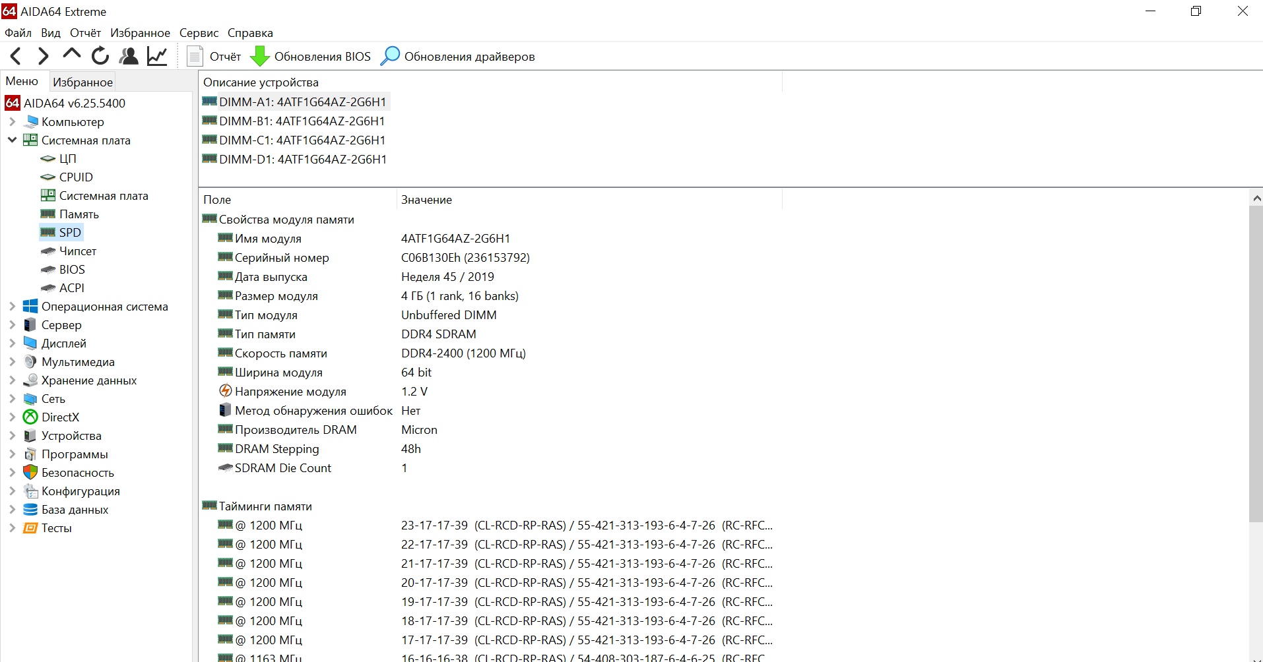
Task: Select the CPUID tree item
Action: [x=76, y=177]
